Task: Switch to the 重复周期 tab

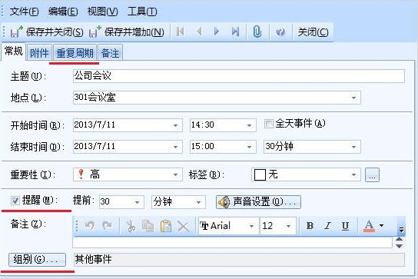Action: [75, 53]
